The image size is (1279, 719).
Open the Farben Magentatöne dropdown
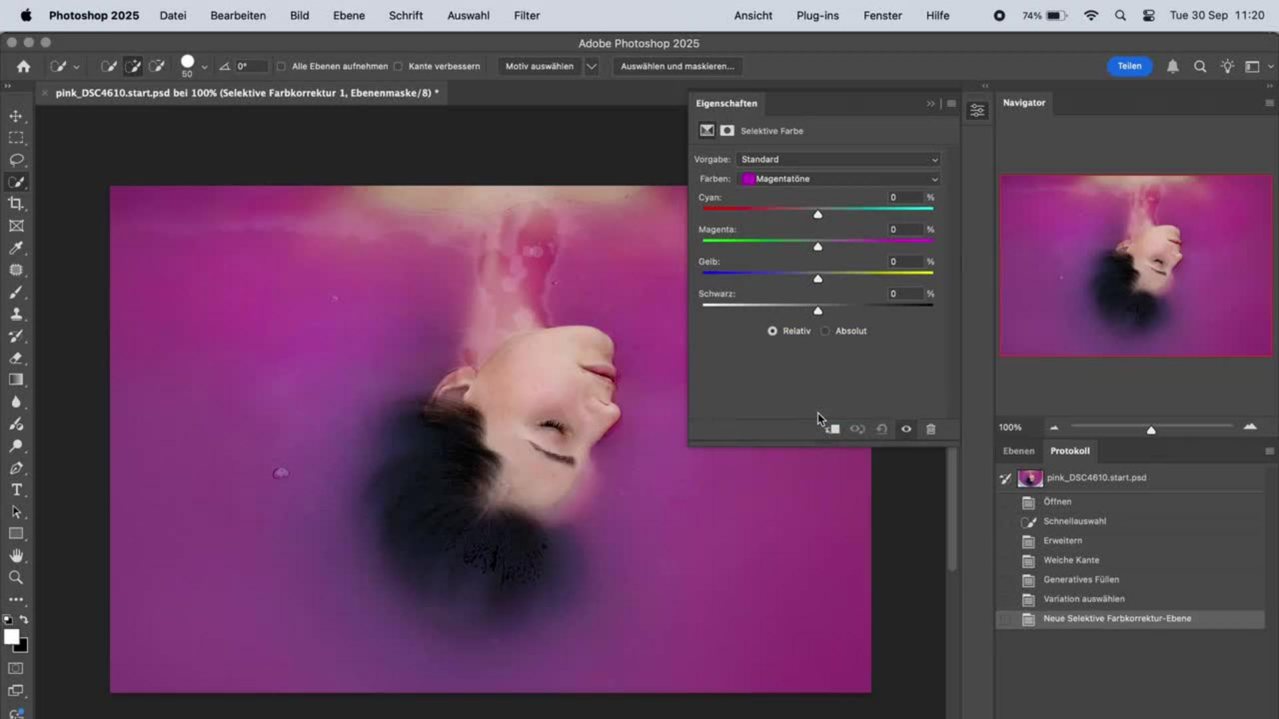pyautogui.click(x=839, y=179)
